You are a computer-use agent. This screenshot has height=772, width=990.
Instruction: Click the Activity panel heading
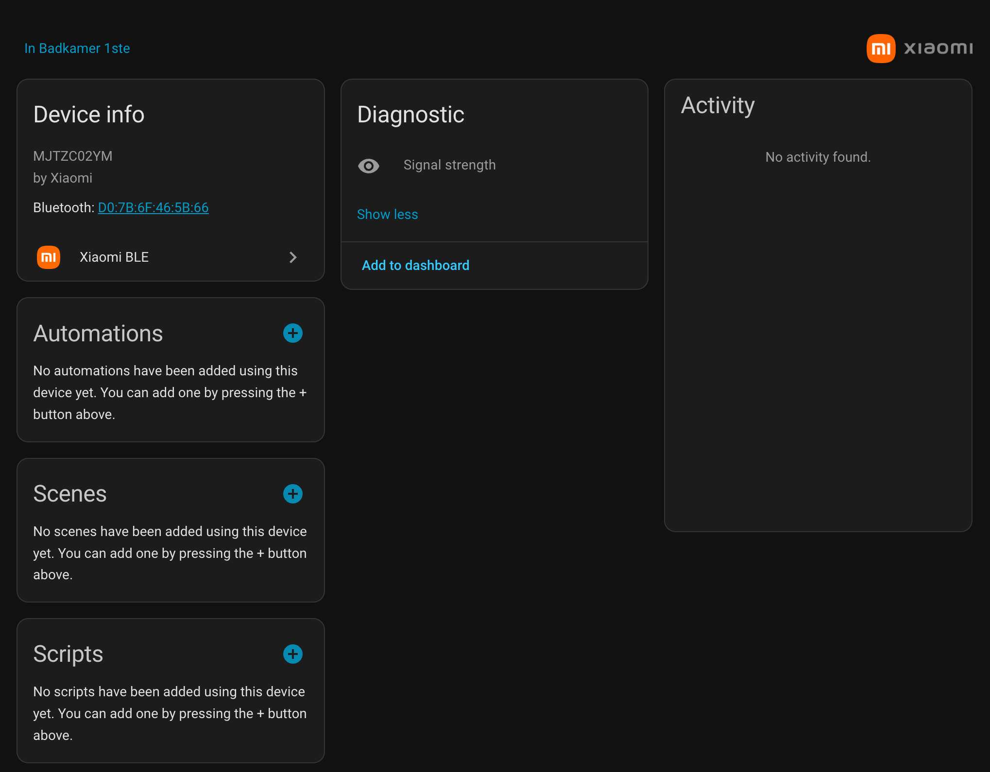point(717,105)
